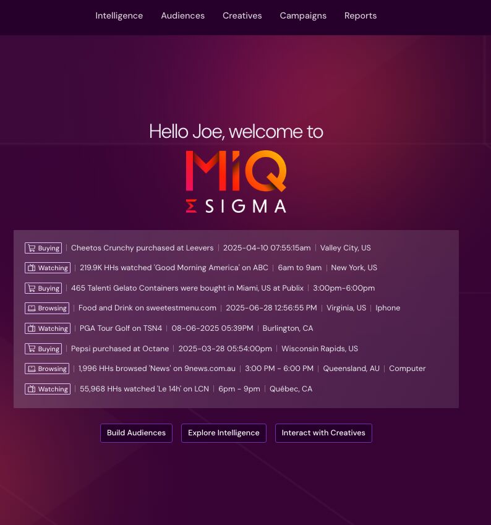The width and height of the screenshot is (491, 525).
Task: Click Buying tag on Pepsi row
Action: point(43,349)
